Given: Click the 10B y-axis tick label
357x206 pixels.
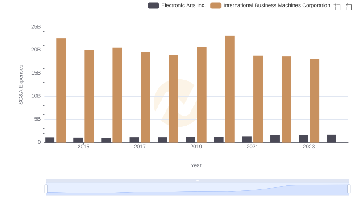Looking at the screenshot, I should tap(36, 96).
